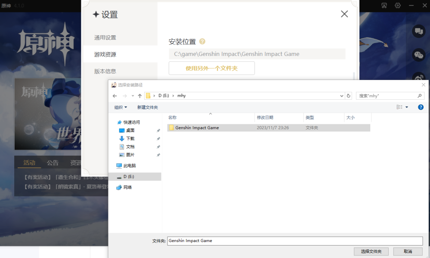The height and width of the screenshot is (258, 430).
Task: Open the recent locations dropdown arrow
Action: click(x=133, y=96)
